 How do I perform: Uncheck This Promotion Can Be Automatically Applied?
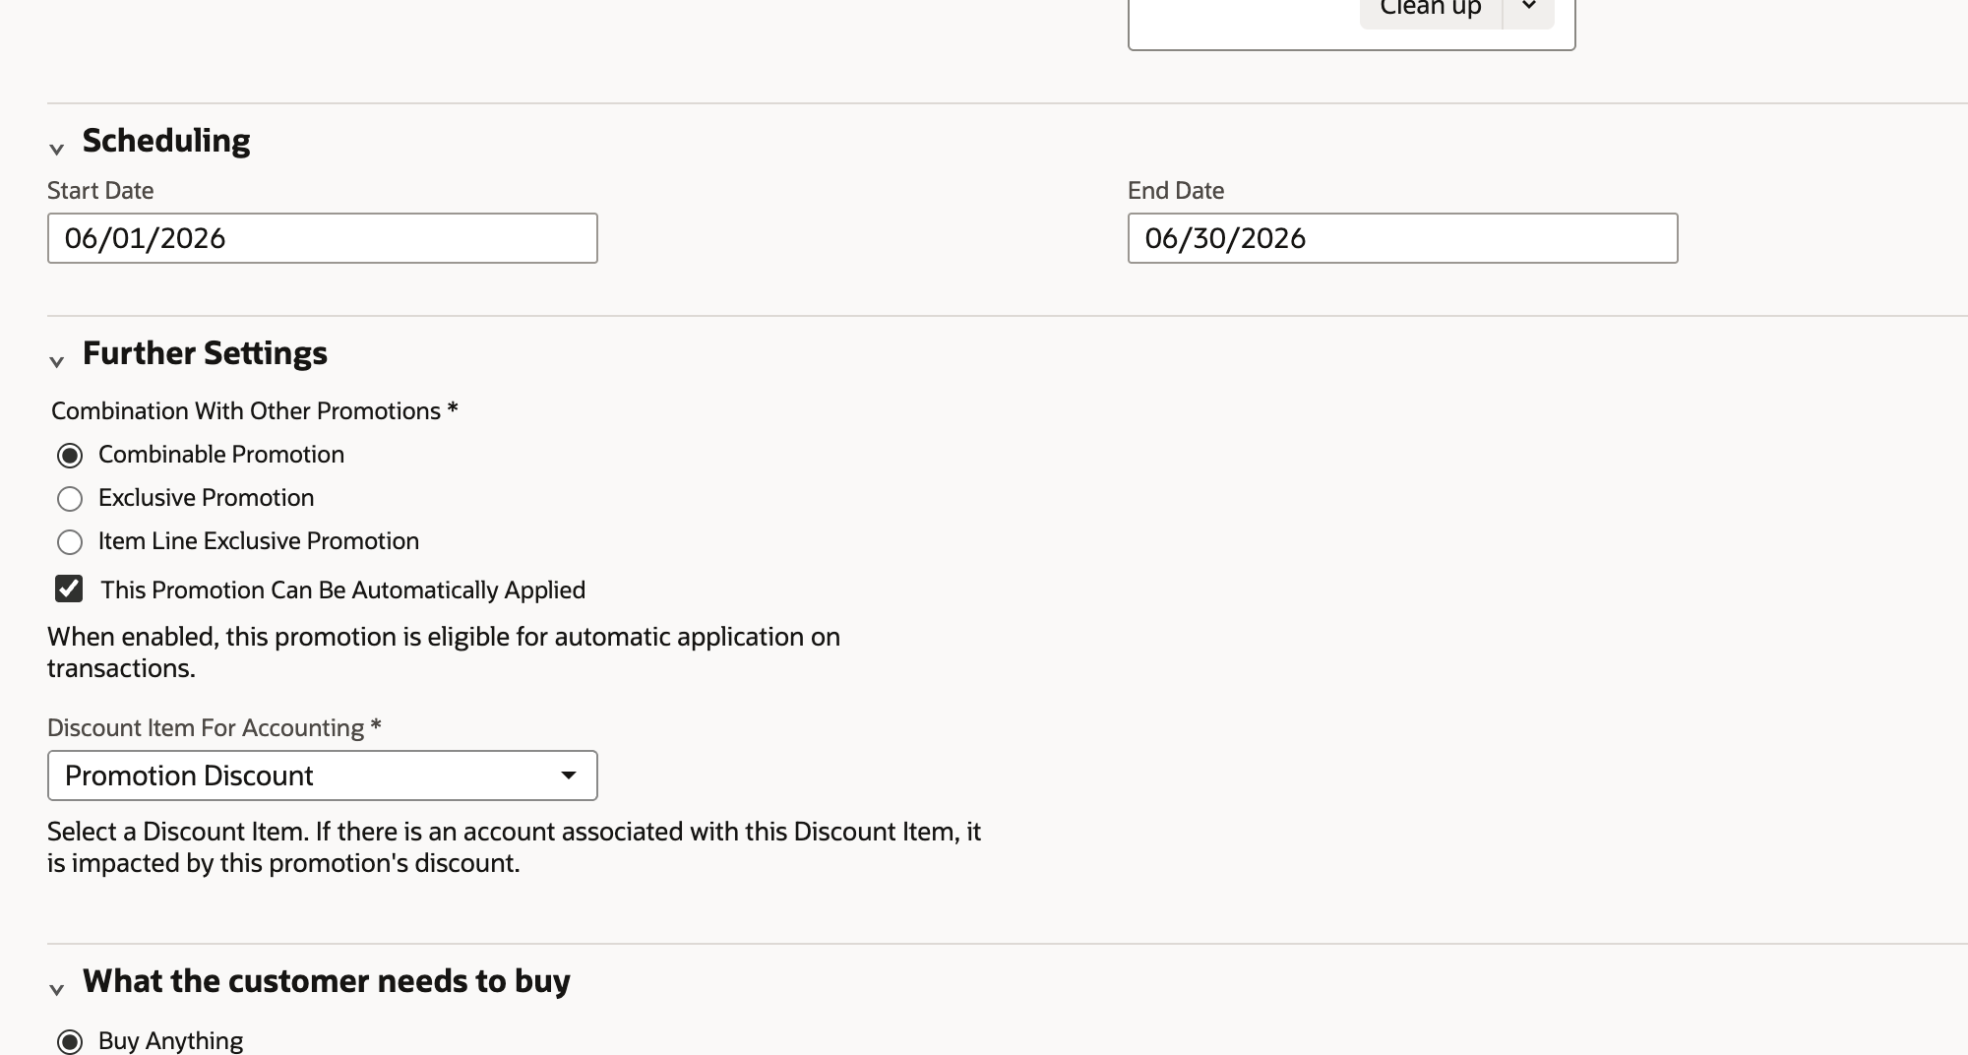pos(69,590)
